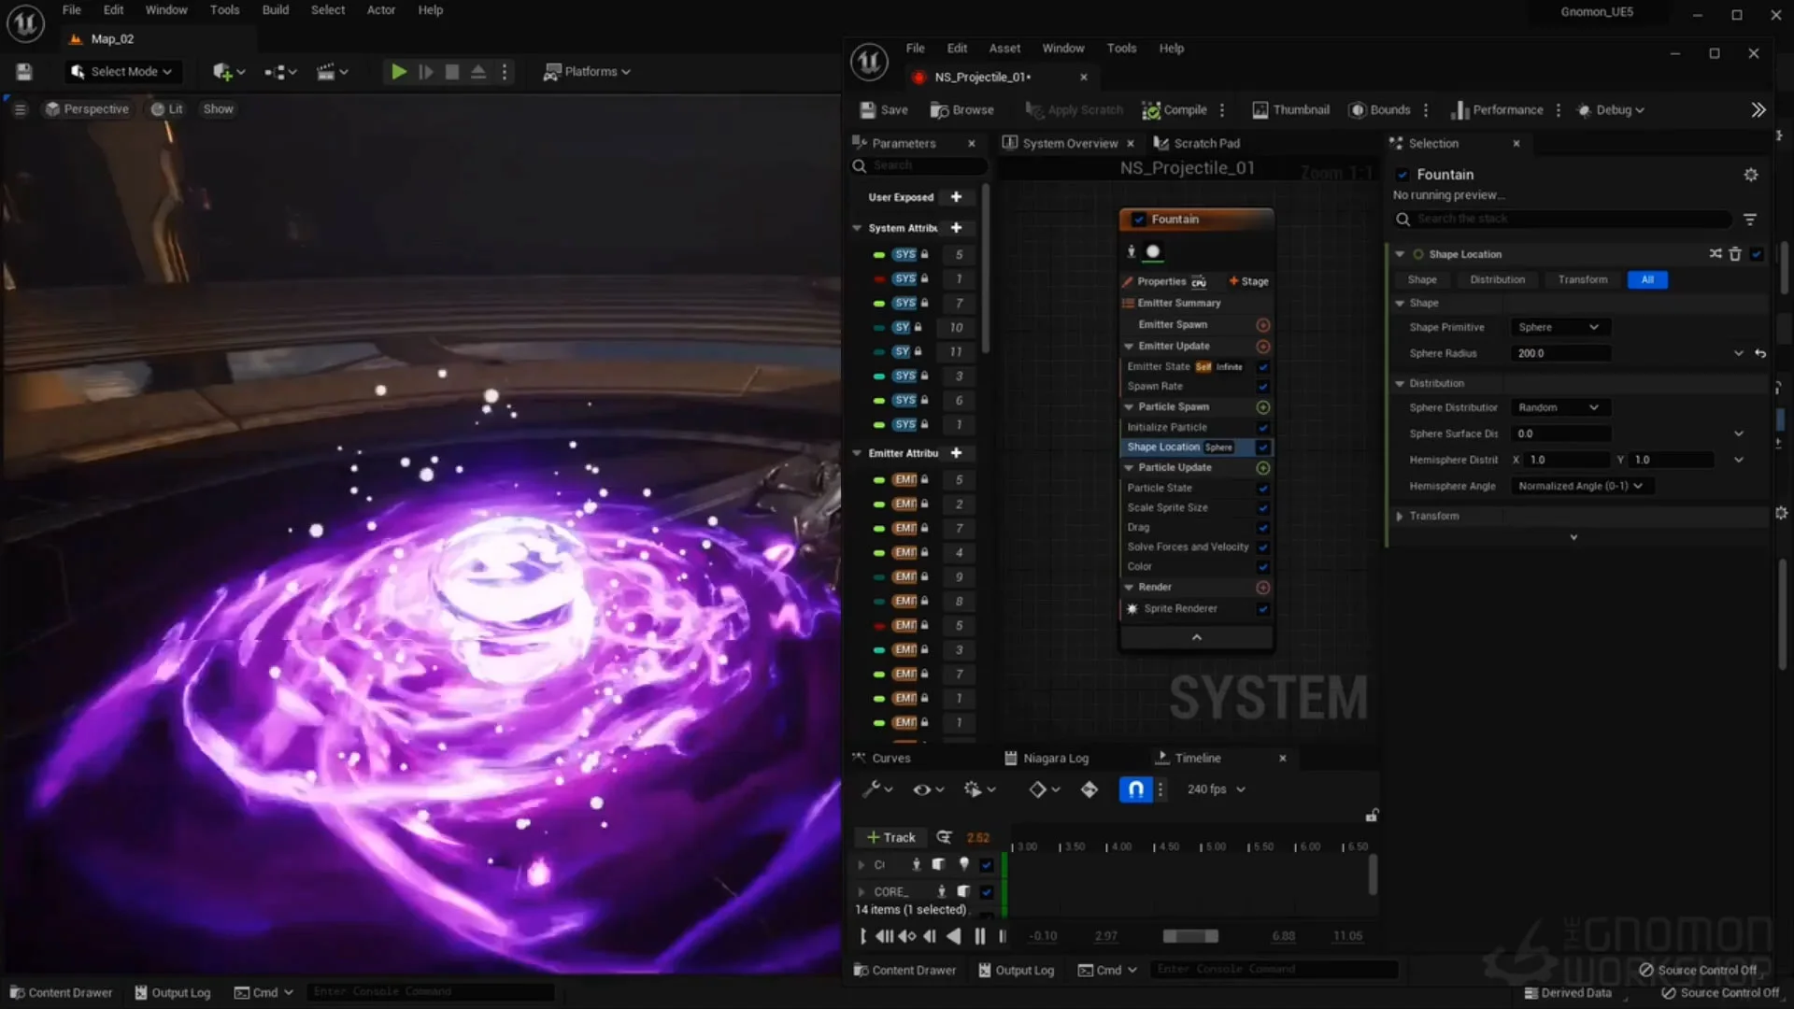Open the Performance tool
1794x1009 pixels.
(x=1497, y=110)
